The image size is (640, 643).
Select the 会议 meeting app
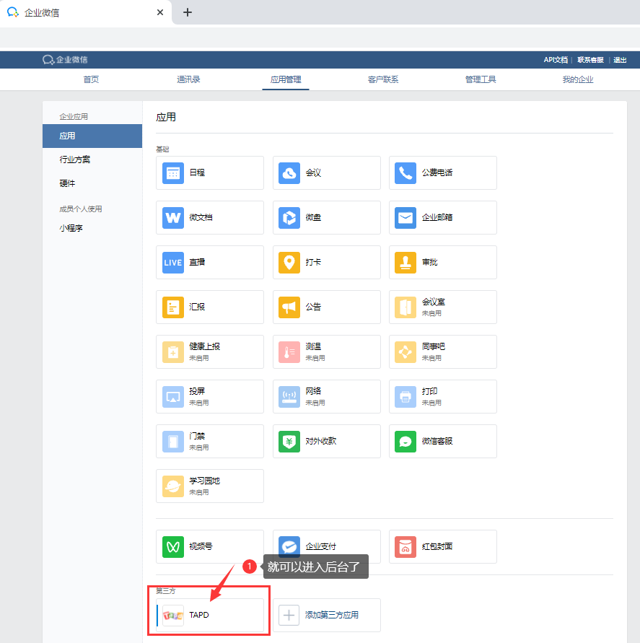click(326, 172)
